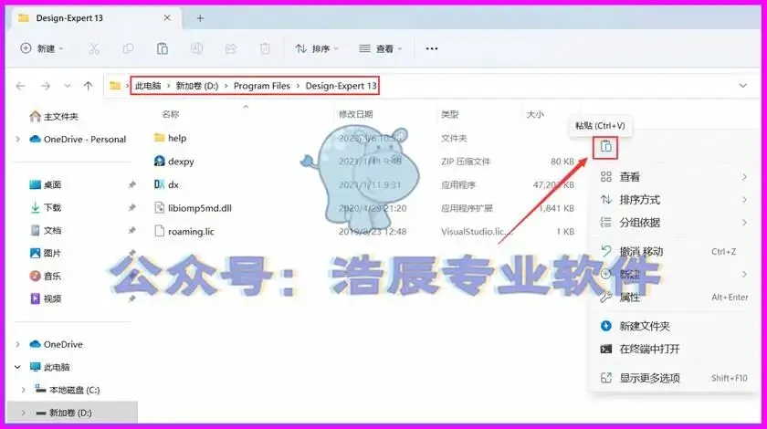Screen dimensions: 767x429
Task: Open the 新建 (New) toolbar menu
Action: pos(42,48)
